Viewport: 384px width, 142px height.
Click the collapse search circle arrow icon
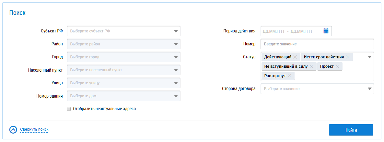[x=13, y=129]
